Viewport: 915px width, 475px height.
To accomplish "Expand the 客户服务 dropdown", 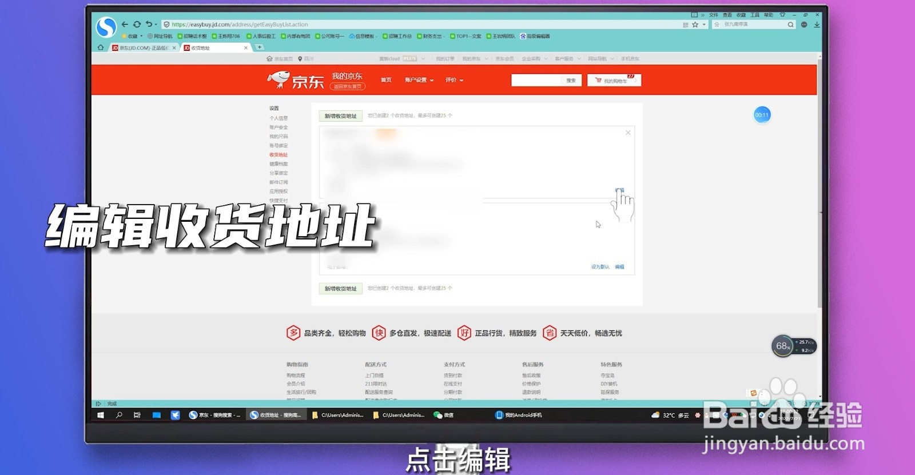I will coord(567,59).
